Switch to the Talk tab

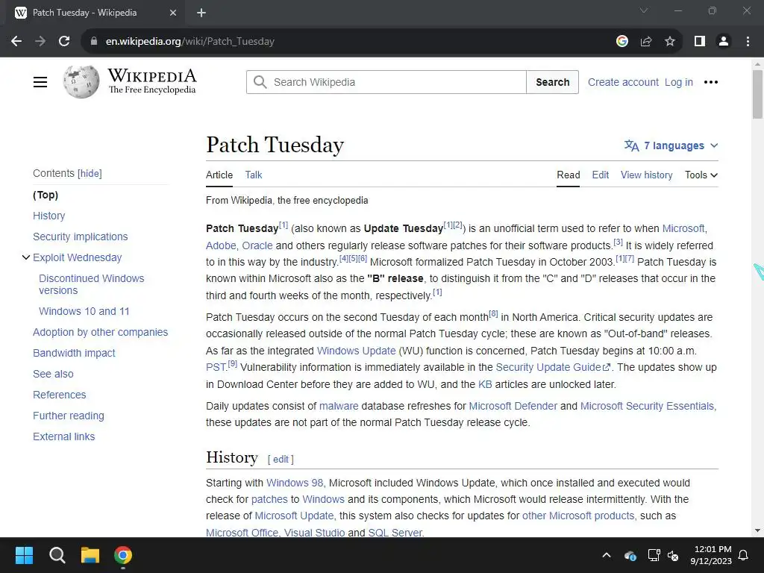[x=254, y=175]
